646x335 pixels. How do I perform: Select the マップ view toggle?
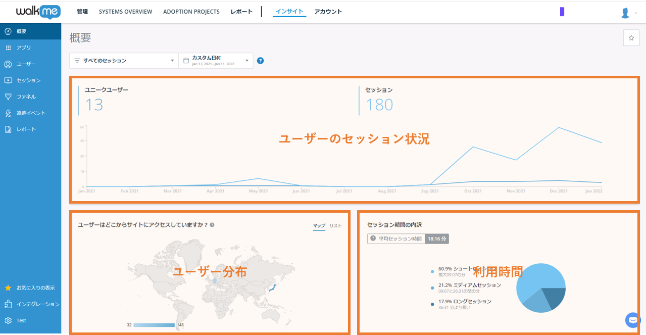pyautogui.click(x=319, y=225)
